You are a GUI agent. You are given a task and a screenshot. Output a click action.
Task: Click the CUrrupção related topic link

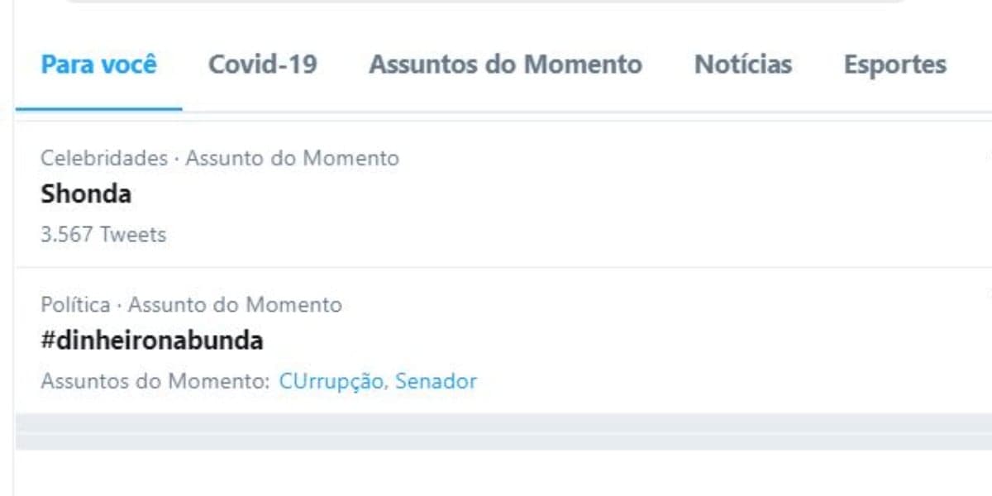tap(331, 382)
